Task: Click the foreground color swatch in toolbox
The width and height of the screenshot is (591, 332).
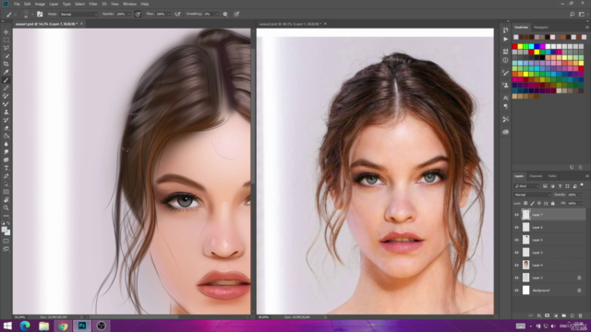Action: (x=4, y=230)
